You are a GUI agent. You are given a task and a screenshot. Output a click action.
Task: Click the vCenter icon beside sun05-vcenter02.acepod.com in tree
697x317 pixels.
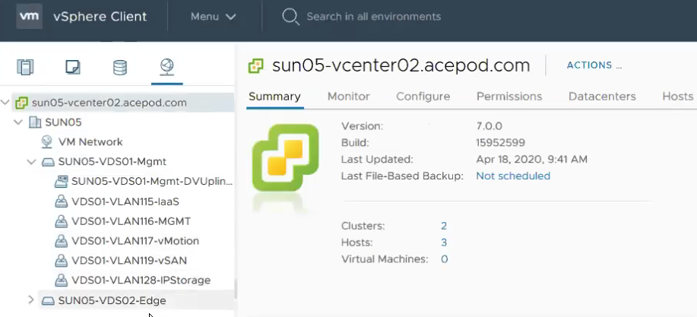pos(21,103)
